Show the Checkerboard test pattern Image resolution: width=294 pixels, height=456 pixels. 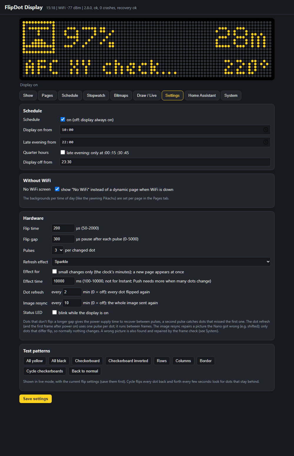point(87,361)
